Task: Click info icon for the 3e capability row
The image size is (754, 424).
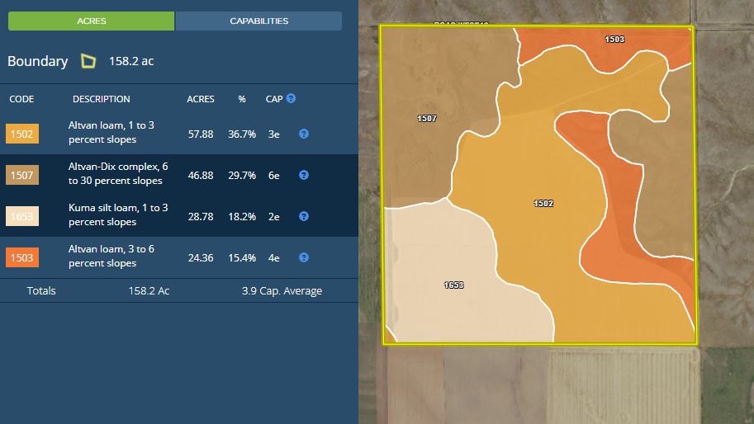Action: coord(303,134)
